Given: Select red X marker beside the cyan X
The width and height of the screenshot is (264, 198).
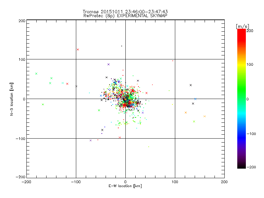Looking at the screenshot, I should click(67, 84).
